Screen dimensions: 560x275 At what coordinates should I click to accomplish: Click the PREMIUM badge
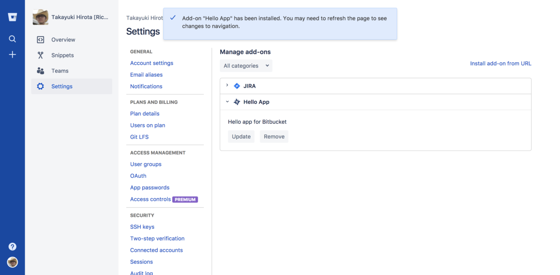coord(185,199)
